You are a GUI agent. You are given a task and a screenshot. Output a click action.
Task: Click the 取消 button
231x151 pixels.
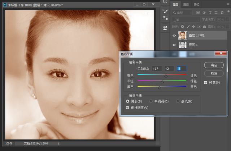pos(214,73)
